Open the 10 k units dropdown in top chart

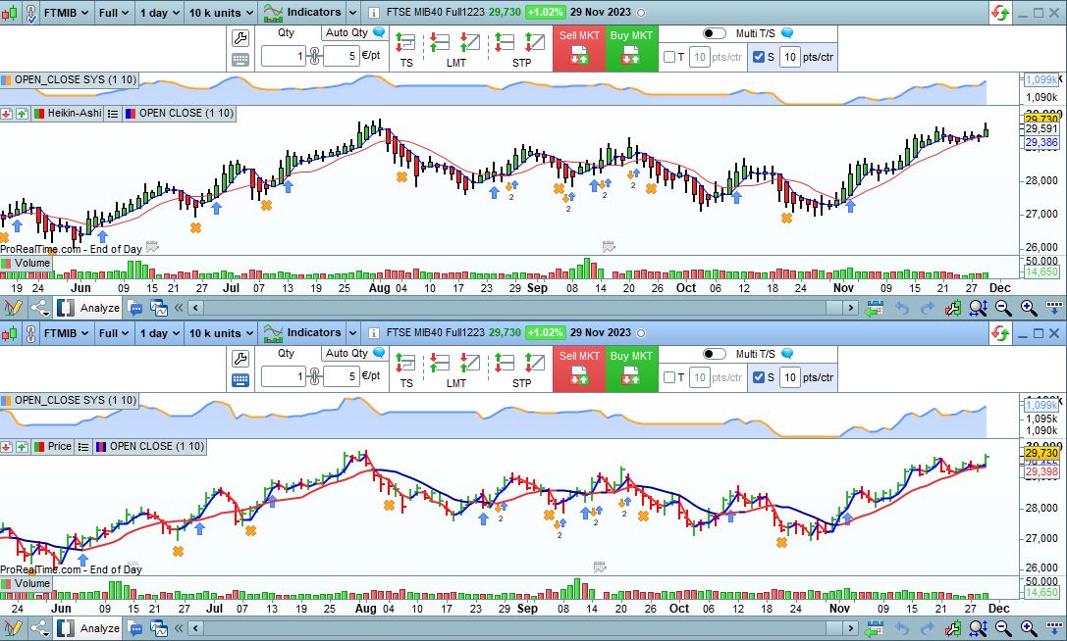(x=221, y=12)
